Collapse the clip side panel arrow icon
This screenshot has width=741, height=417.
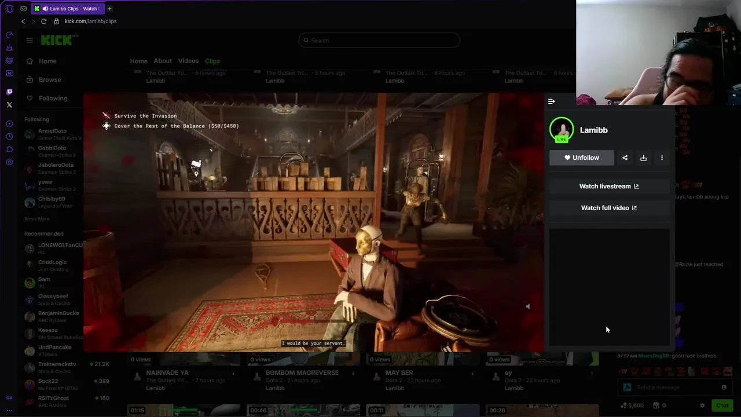(x=552, y=101)
